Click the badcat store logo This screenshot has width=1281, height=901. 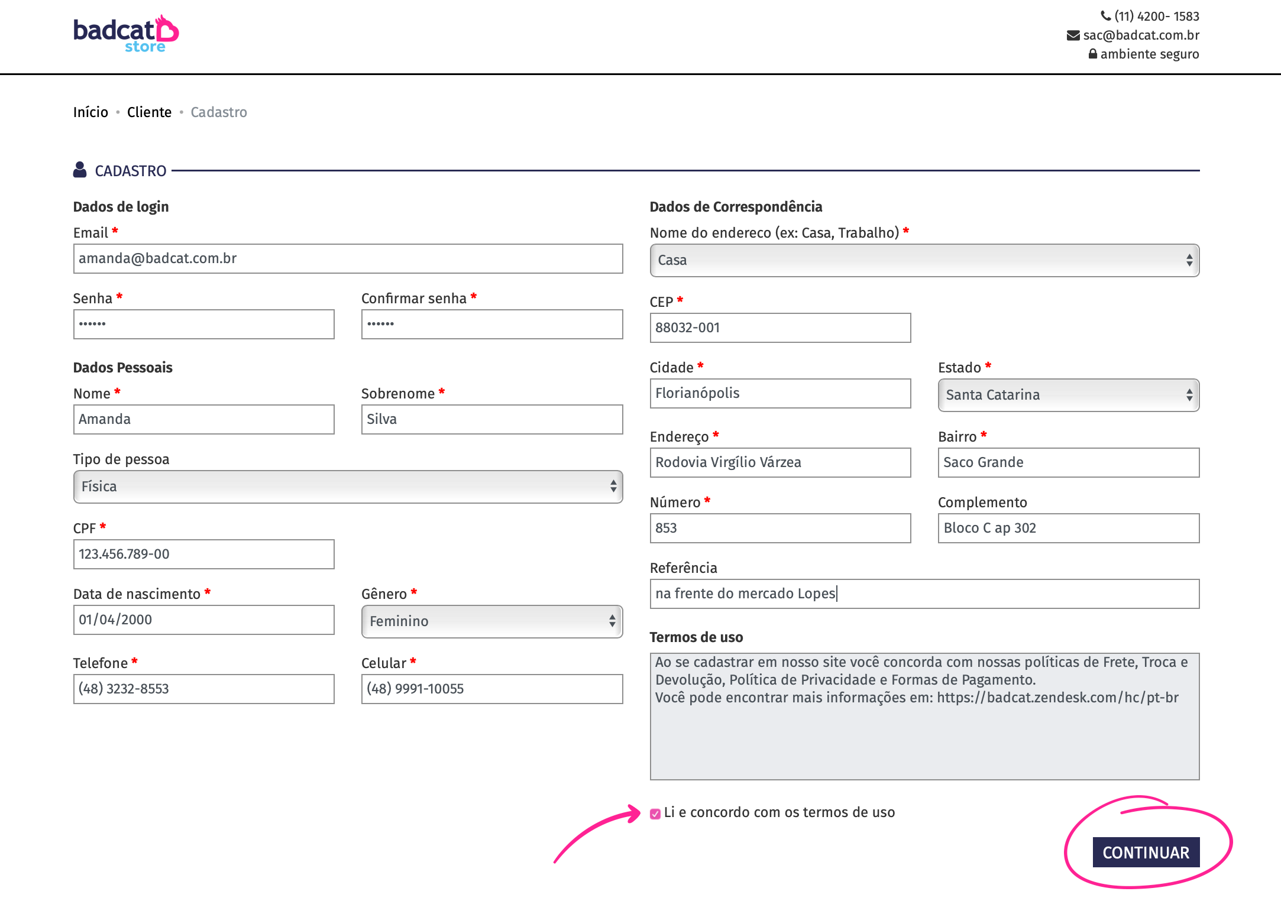(x=126, y=34)
